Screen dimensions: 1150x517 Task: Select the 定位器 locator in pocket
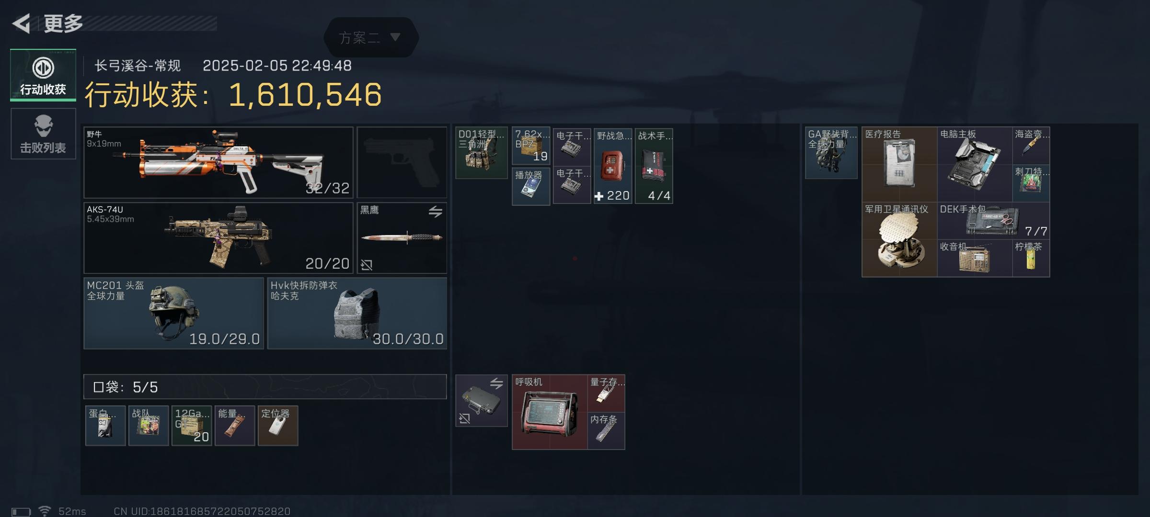(278, 426)
